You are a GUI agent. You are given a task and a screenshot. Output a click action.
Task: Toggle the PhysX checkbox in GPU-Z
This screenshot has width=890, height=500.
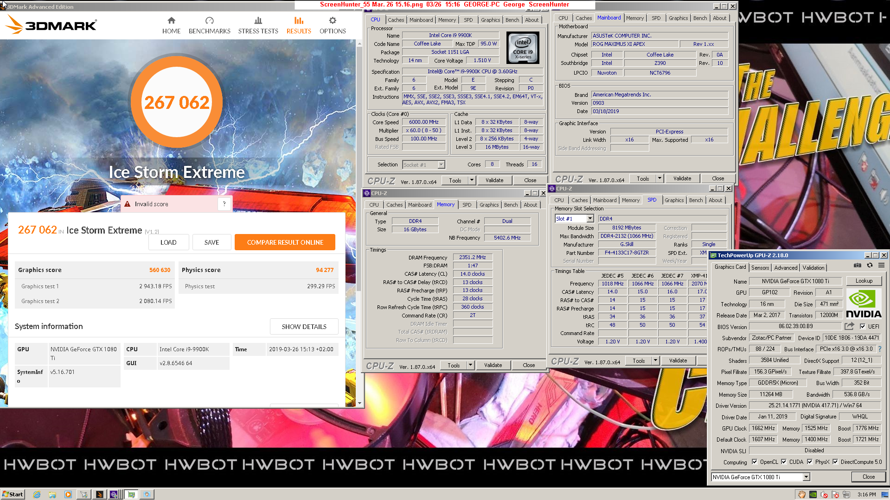810,462
